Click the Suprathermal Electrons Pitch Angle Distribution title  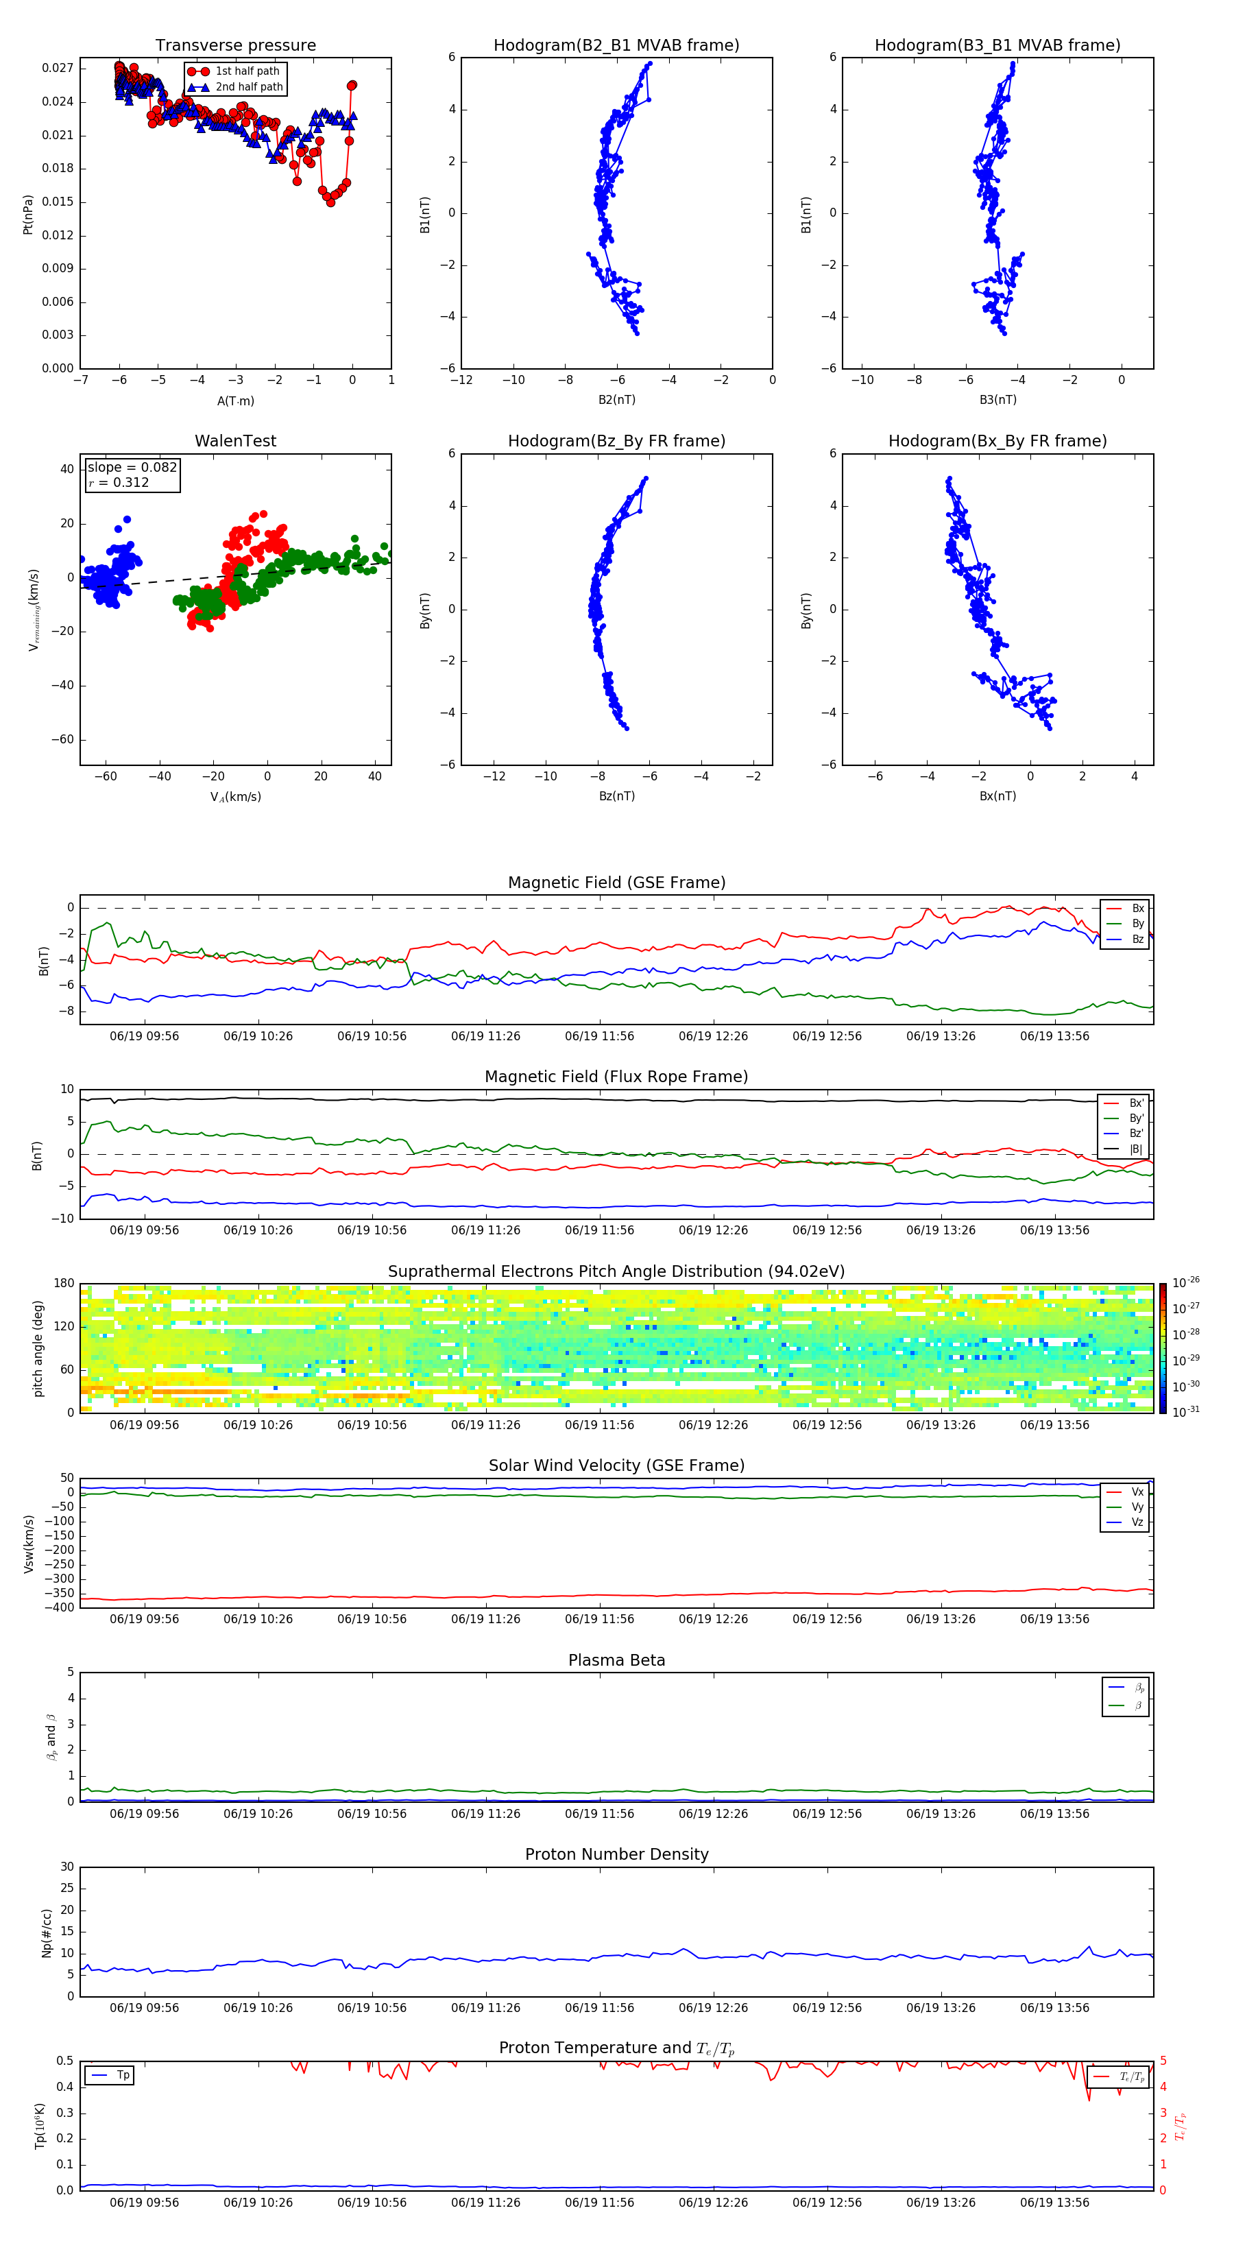(616, 1271)
